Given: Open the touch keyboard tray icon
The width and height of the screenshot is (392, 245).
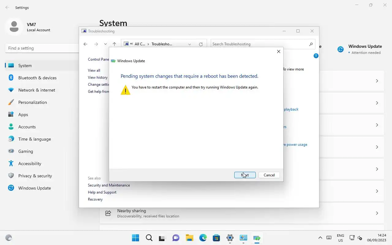Looking at the screenshot, I should tap(329, 238).
